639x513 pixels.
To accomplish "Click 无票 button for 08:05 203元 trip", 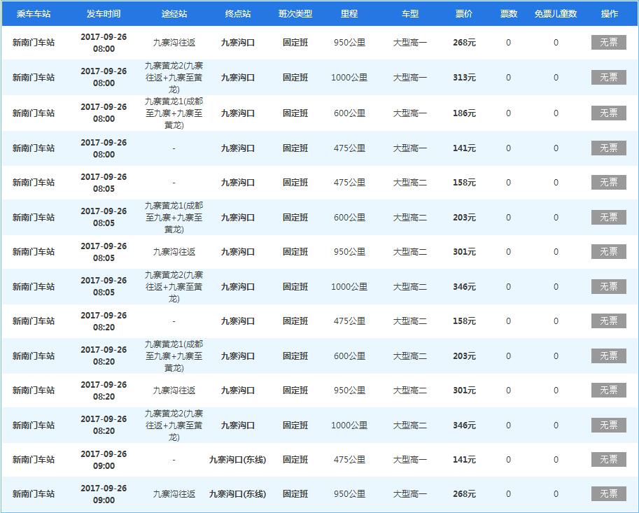I will [x=608, y=217].
